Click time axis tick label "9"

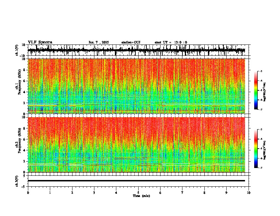226,193
